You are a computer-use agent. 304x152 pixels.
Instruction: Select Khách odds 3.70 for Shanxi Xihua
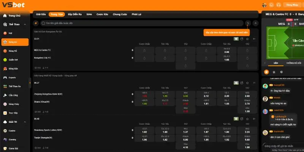click(247, 102)
